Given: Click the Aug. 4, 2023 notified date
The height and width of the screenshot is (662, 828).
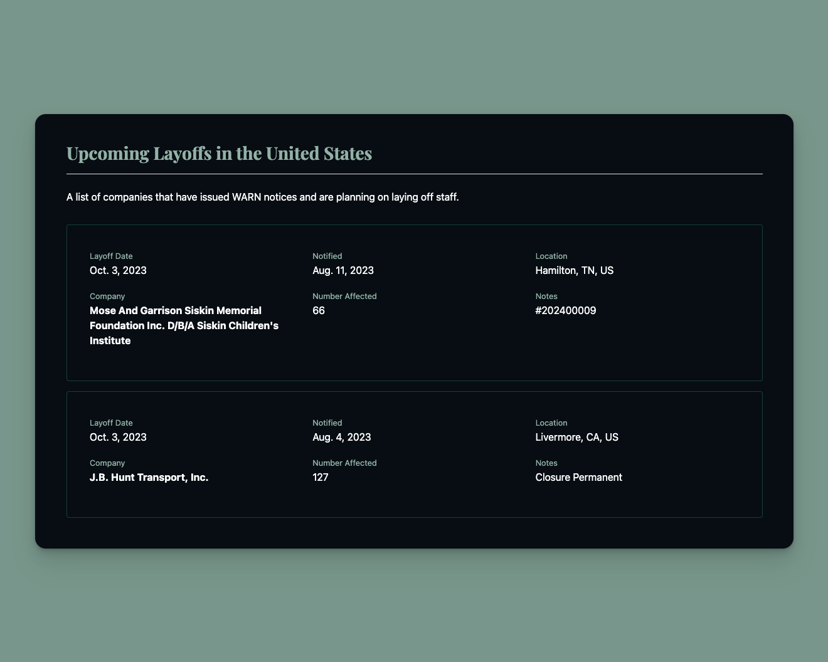Looking at the screenshot, I should [x=341, y=437].
